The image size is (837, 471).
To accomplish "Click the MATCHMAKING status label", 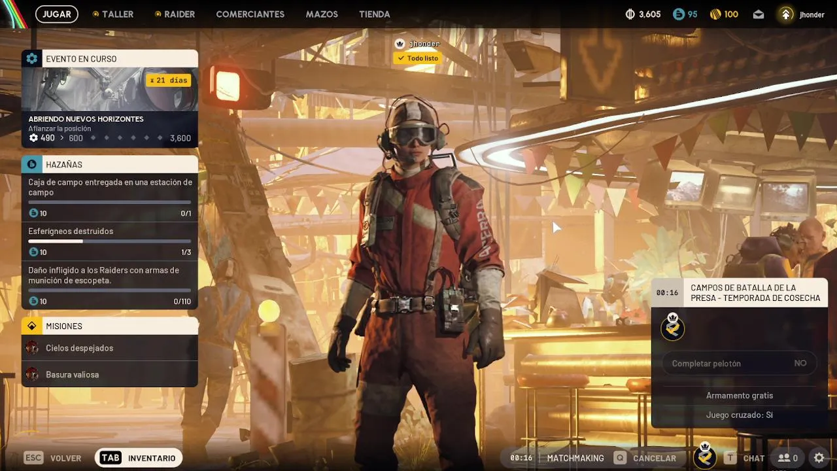I will [575, 458].
